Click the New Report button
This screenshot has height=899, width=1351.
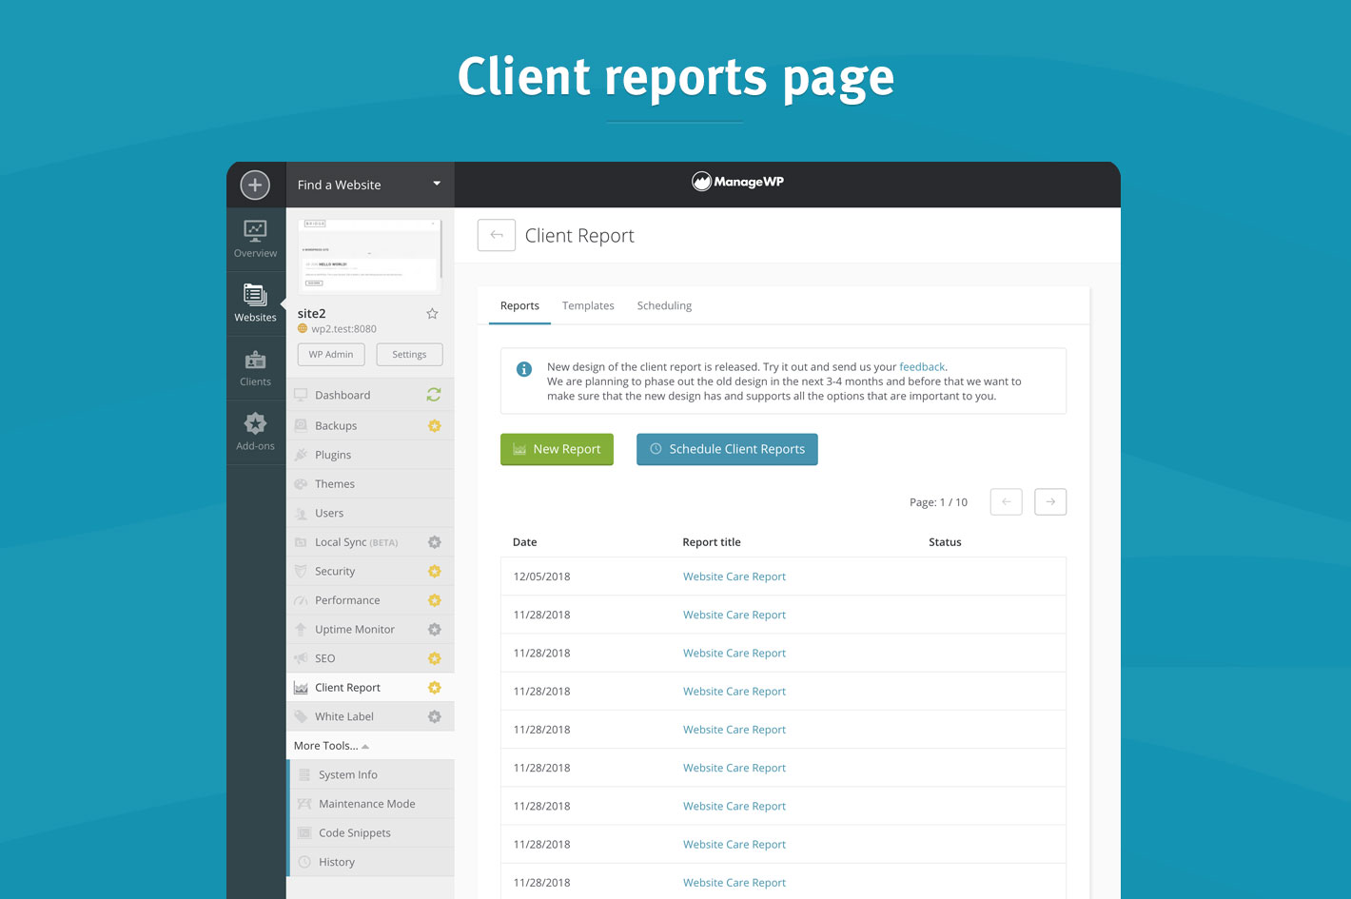click(557, 449)
